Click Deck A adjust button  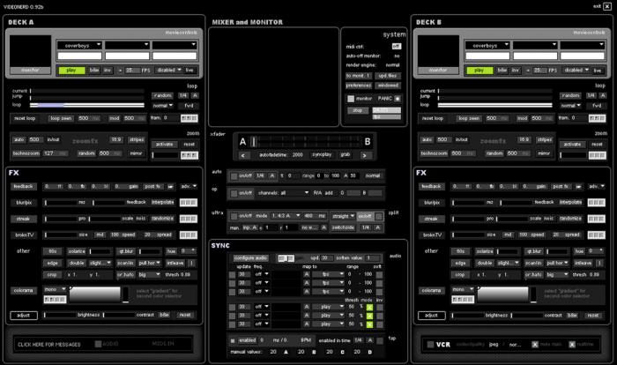24,316
